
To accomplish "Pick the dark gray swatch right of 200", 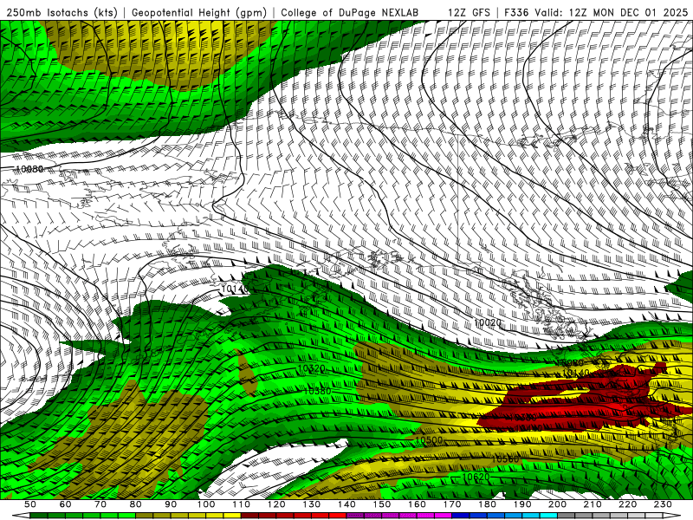I will (567, 516).
